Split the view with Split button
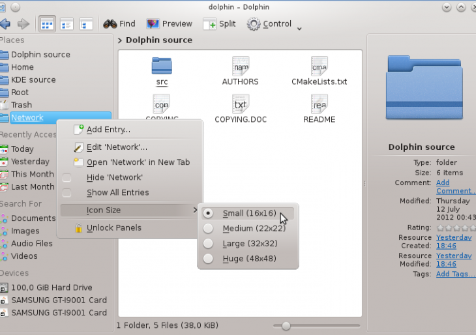Viewport: 476px width, 335px height. 219,24
